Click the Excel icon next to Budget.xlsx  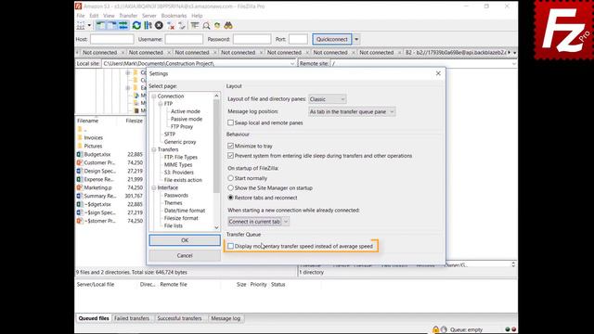[80, 154]
